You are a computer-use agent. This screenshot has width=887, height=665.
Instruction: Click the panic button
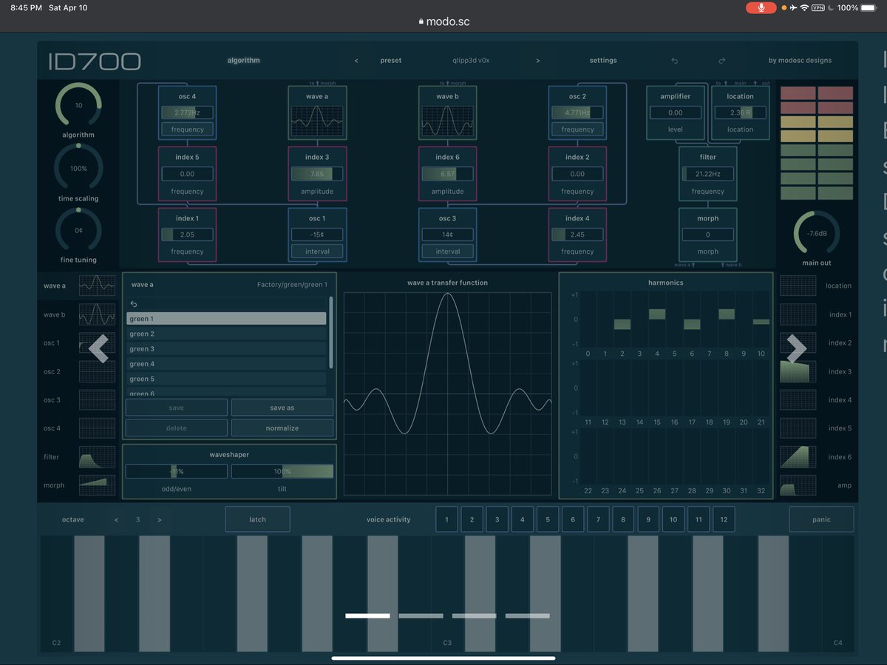pyautogui.click(x=821, y=519)
